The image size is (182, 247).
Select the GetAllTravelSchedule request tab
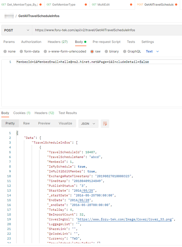[157, 5]
